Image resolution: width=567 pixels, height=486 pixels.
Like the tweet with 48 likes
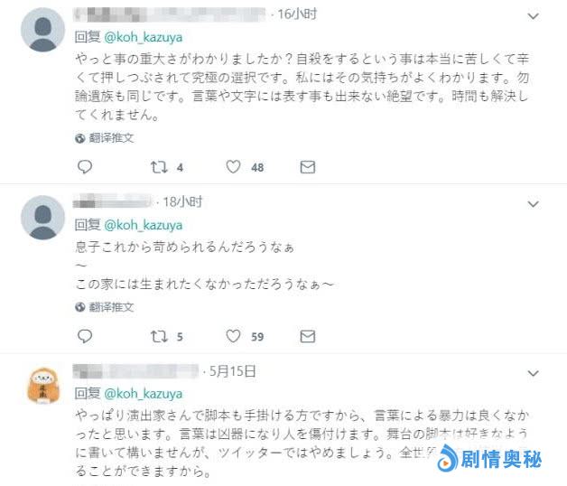point(233,167)
